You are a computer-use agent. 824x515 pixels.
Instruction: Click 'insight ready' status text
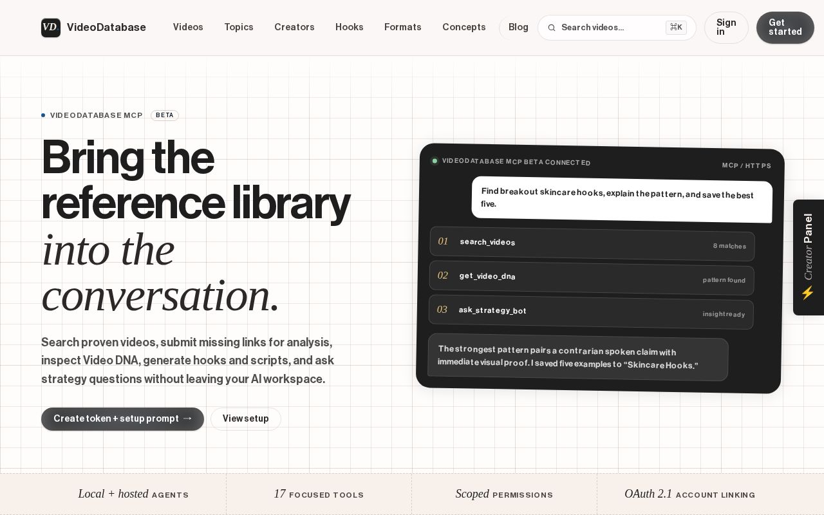tap(724, 314)
